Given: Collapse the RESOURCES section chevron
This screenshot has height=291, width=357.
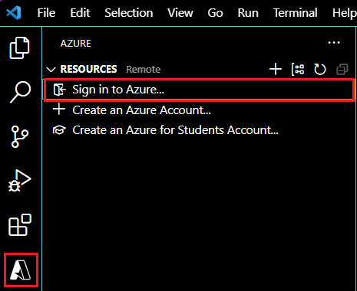Looking at the screenshot, I should [51, 70].
